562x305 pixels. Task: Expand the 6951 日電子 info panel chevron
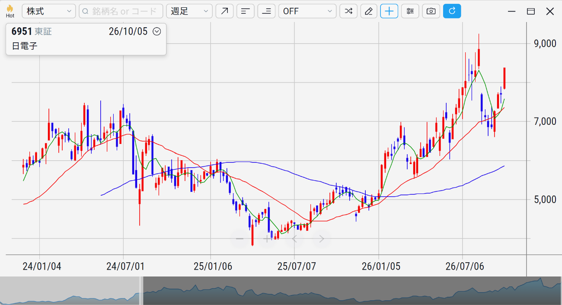tap(157, 32)
